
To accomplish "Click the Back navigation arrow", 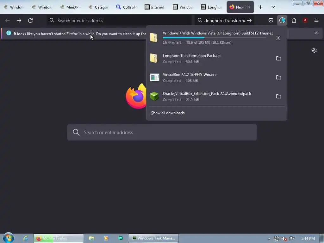I will [8, 21].
